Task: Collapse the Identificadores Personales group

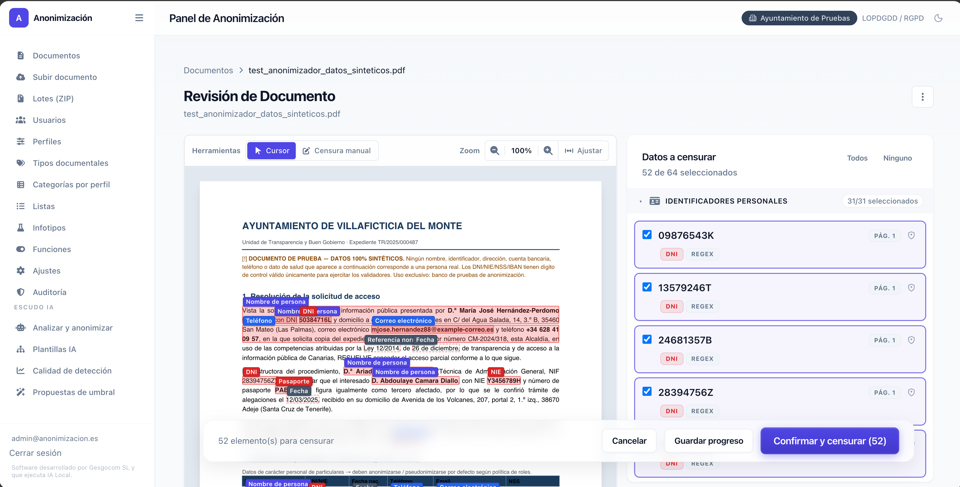Action: pyautogui.click(x=641, y=201)
